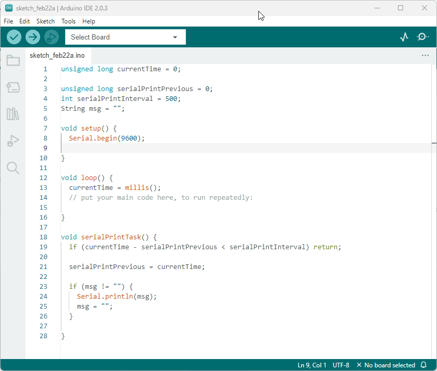Open the tab options ellipsis menu

[x=426, y=56]
